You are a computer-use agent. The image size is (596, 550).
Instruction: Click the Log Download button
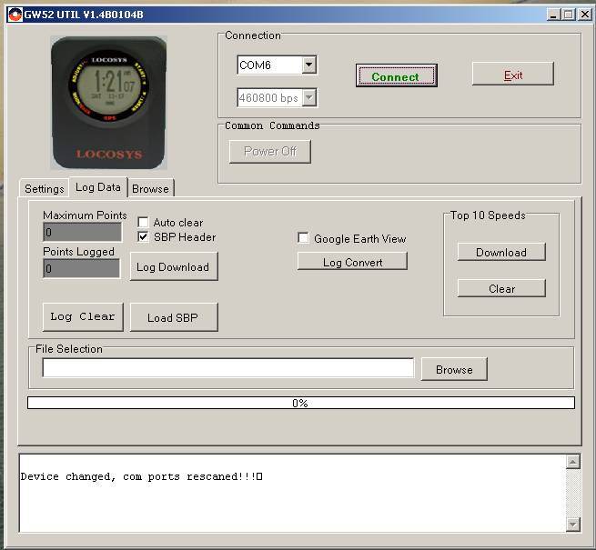pos(173,266)
